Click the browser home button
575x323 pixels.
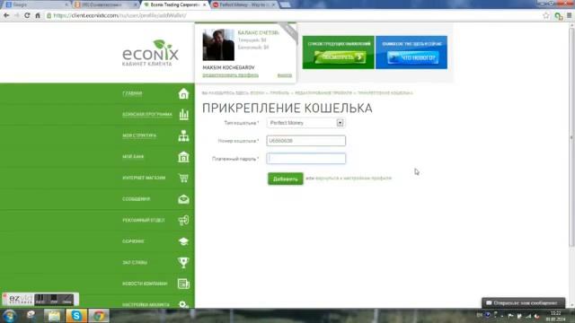[x=38, y=15]
